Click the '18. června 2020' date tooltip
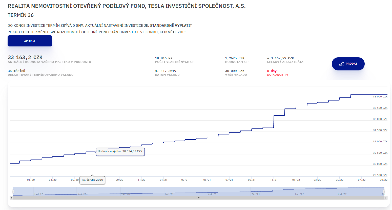Screen dimensions: 392x210 (x=92, y=180)
